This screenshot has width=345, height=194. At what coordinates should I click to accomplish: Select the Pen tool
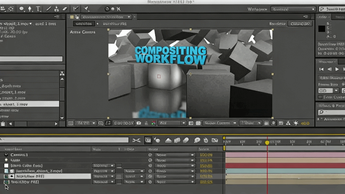point(30,9)
